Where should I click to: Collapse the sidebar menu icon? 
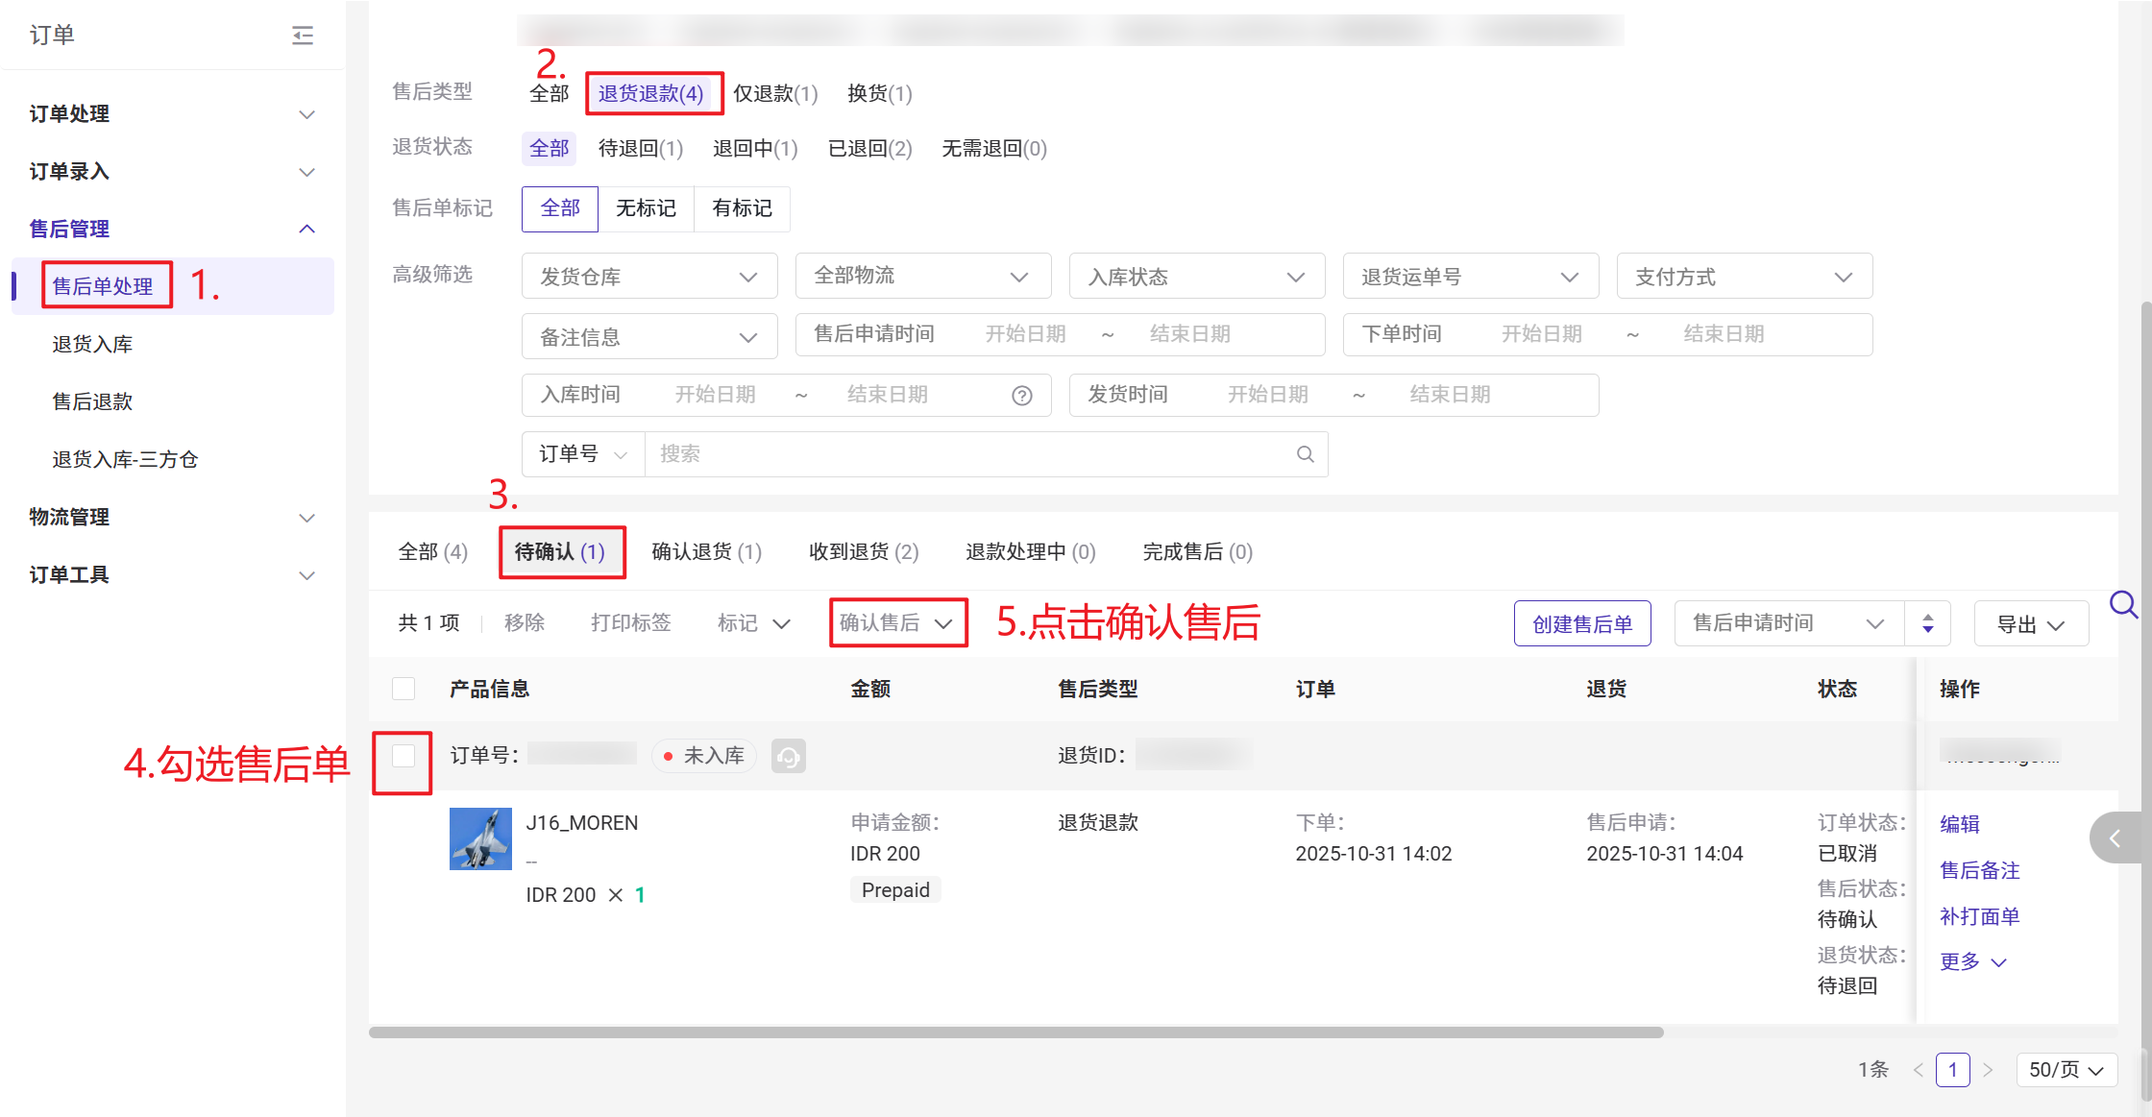pos(303,36)
